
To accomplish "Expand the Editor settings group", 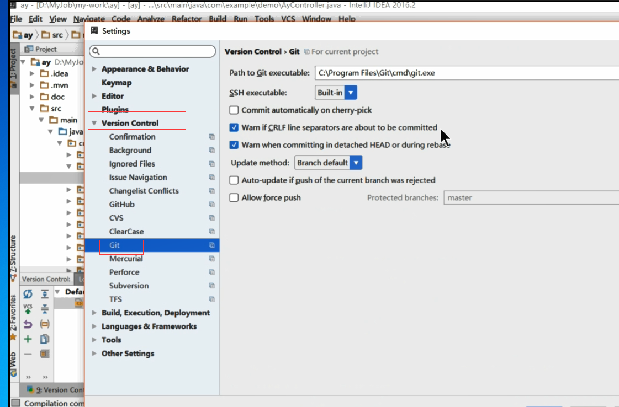I will tap(94, 96).
